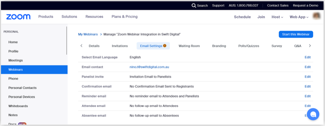Switch to the Invitations tab

click(120, 46)
